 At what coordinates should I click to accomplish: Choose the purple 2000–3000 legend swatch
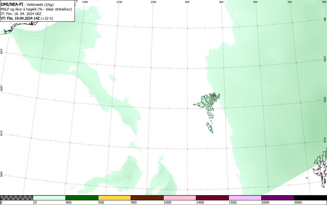278,198
